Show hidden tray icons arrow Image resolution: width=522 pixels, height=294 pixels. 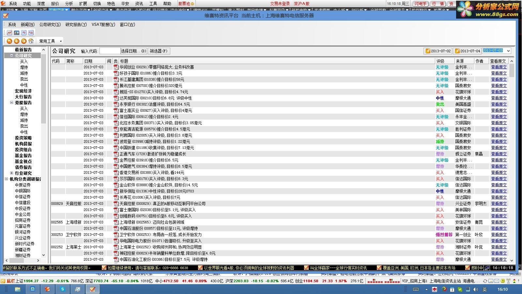(426, 289)
